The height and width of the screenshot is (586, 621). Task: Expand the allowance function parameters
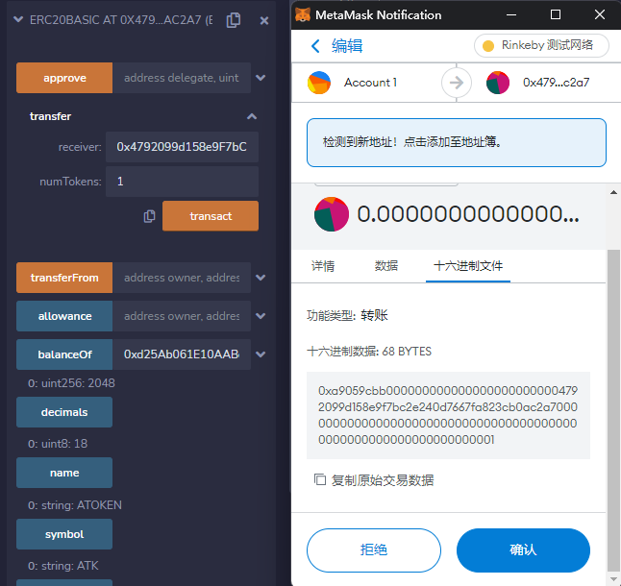tap(261, 316)
